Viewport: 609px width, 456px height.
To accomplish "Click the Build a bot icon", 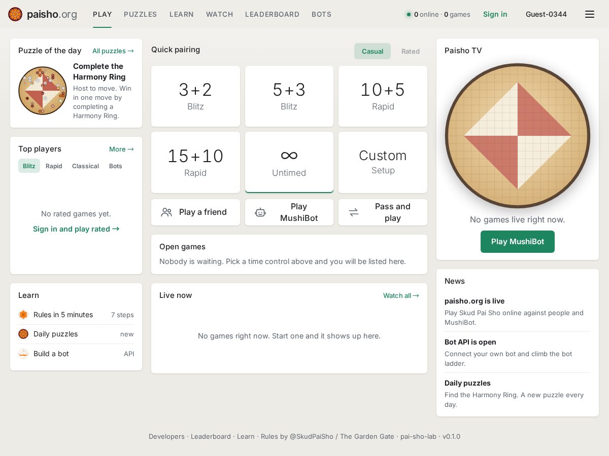I will pyautogui.click(x=23, y=354).
